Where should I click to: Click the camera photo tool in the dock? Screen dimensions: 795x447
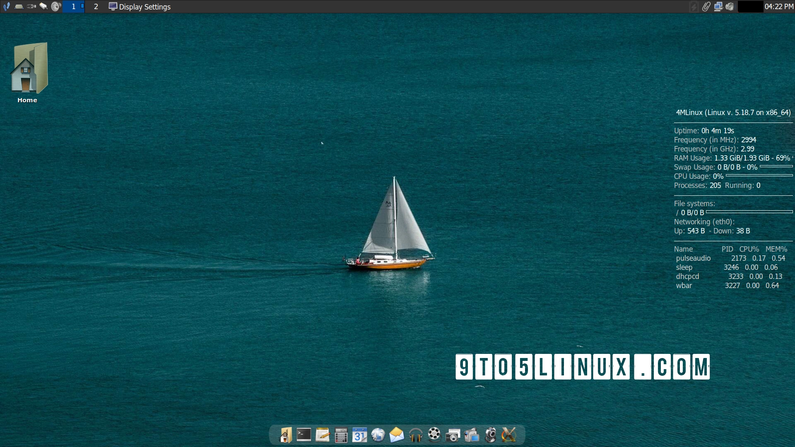(x=453, y=435)
